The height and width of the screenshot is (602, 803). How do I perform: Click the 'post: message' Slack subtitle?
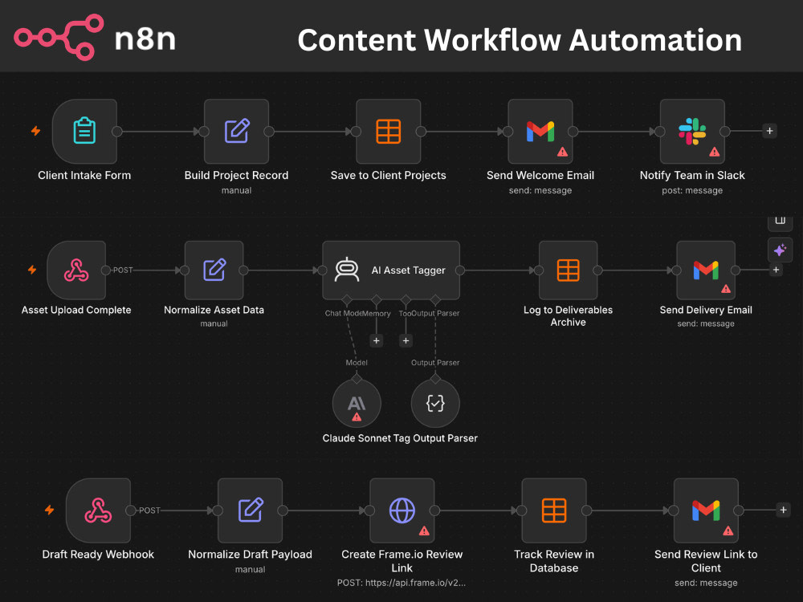[692, 190]
